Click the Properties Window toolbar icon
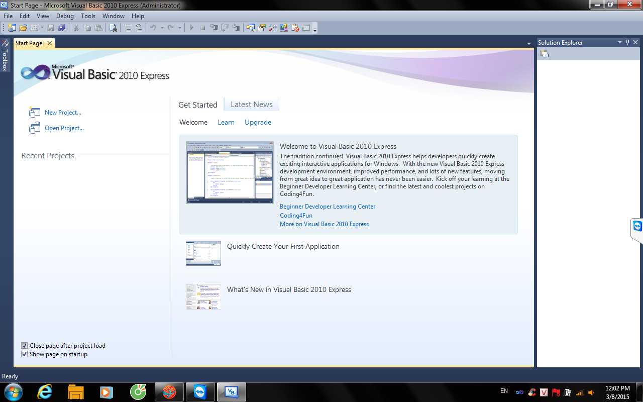This screenshot has height=402, width=643. [x=261, y=28]
